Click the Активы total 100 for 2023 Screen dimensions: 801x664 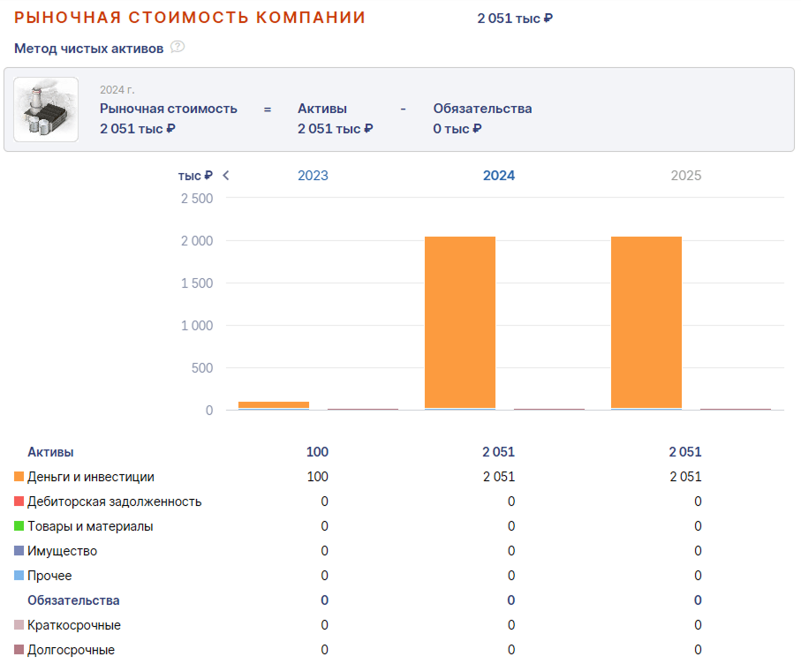coord(317,452)
